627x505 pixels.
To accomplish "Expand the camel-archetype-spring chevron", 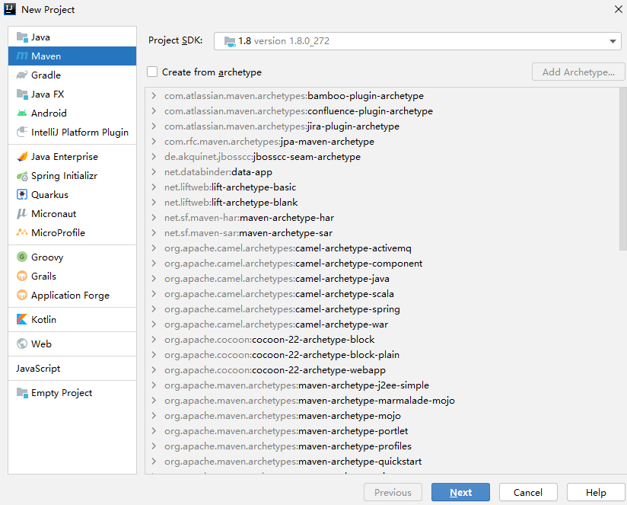I will 154,309.
